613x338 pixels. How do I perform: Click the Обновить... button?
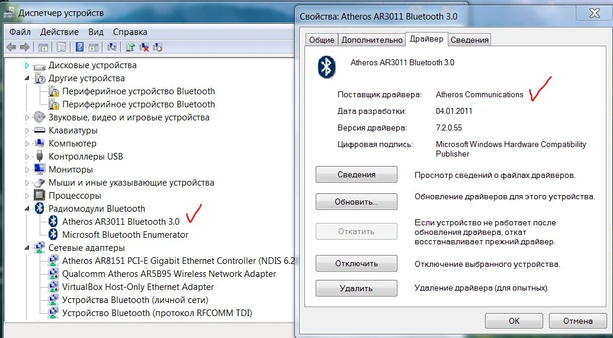tap(357, 202)
